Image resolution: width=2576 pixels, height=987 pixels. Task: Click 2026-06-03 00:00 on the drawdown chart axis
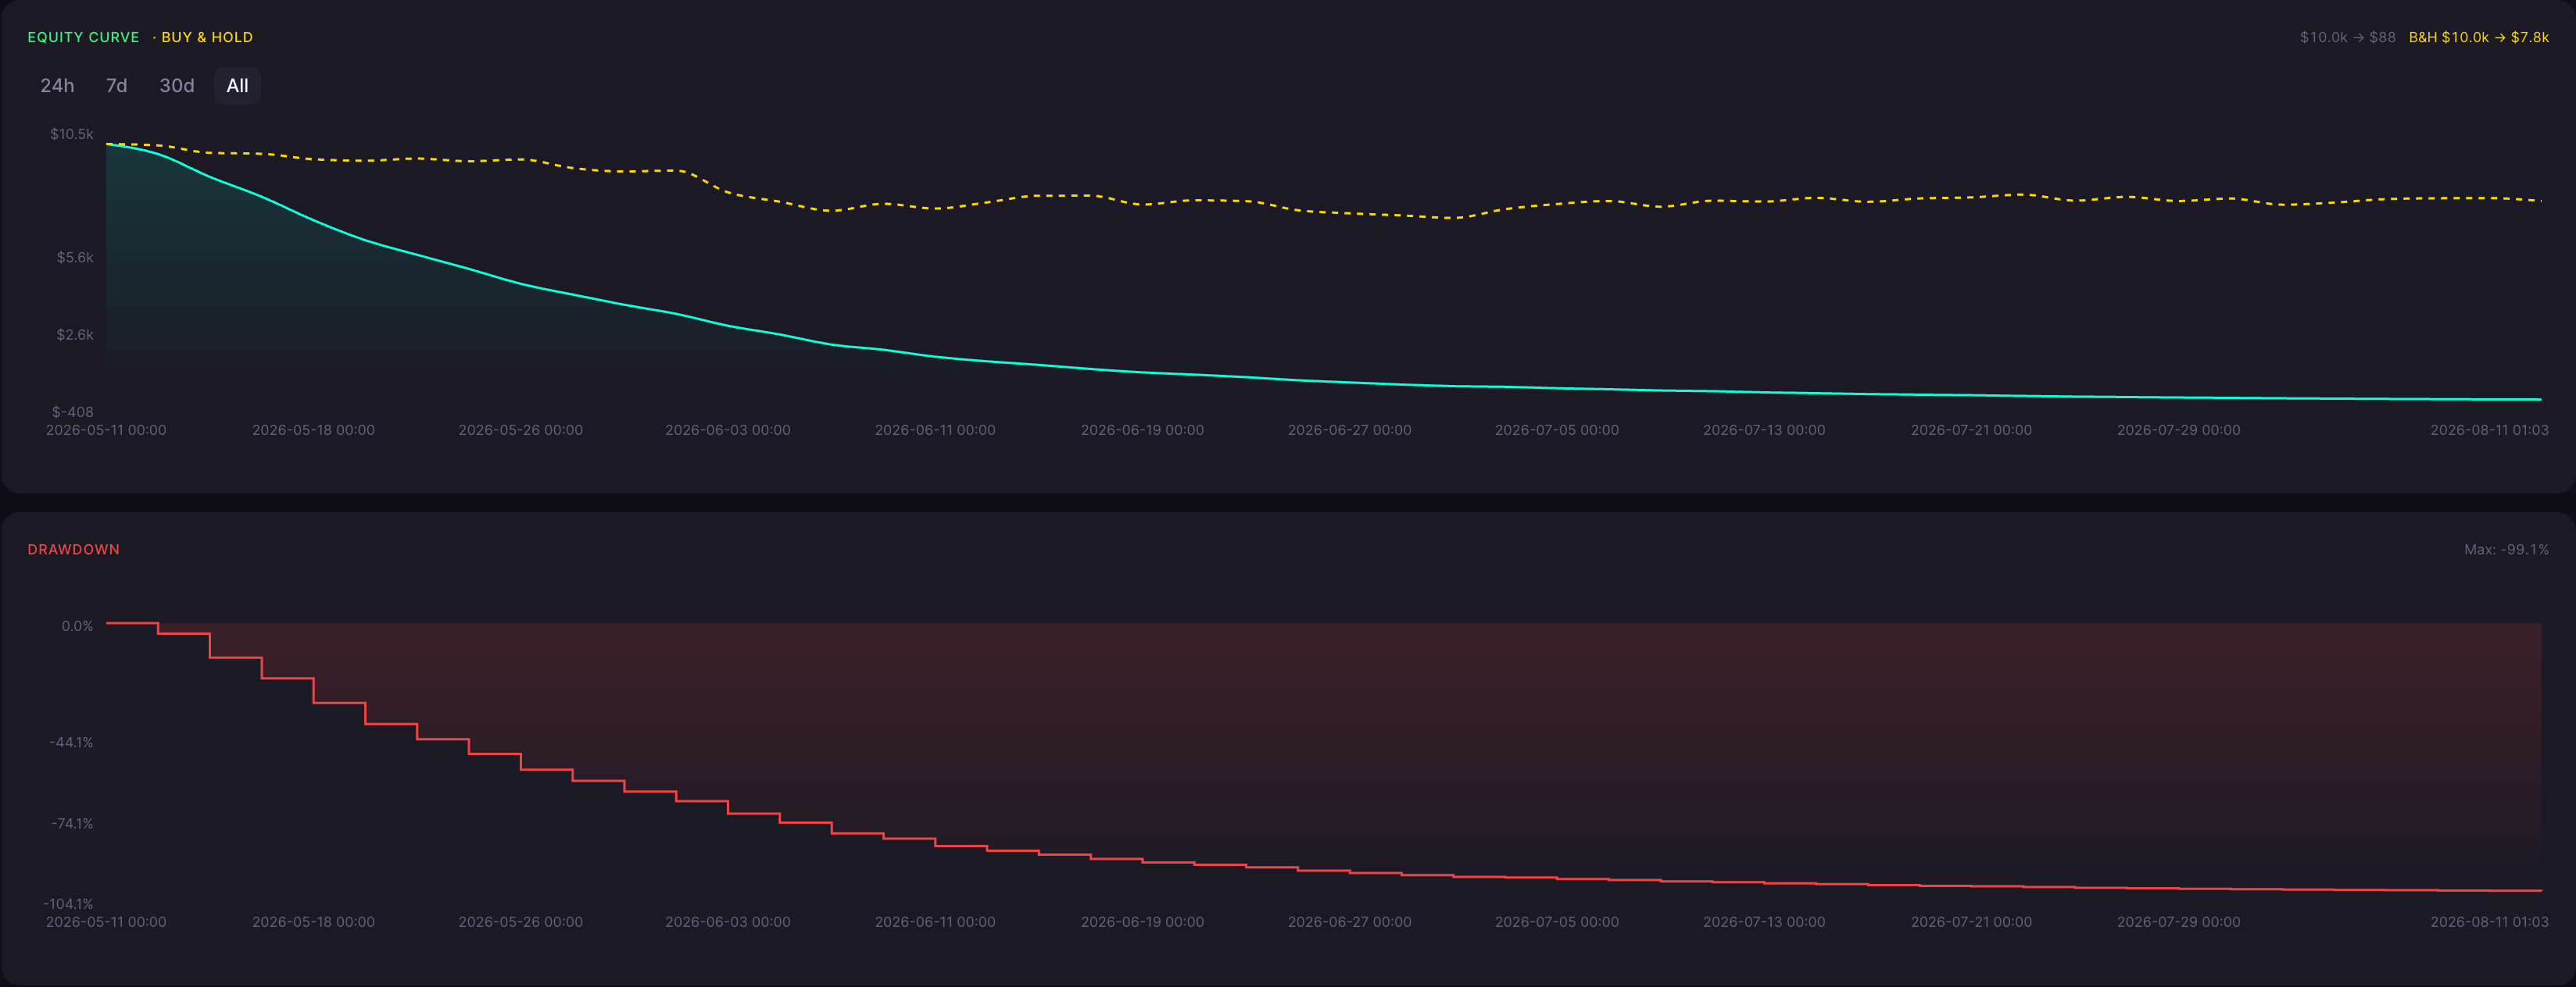tap(728, 922)
